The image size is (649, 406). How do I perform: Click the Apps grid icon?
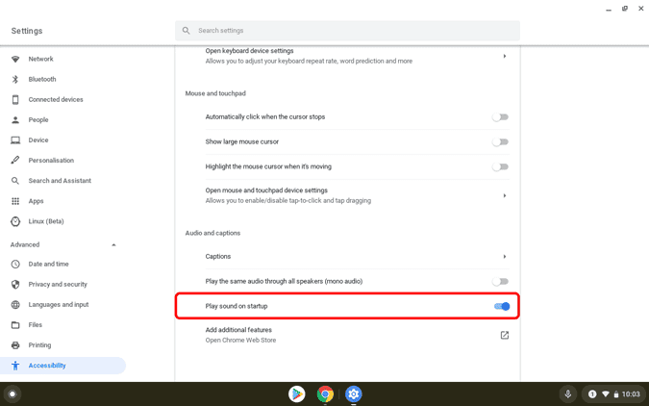15,201
